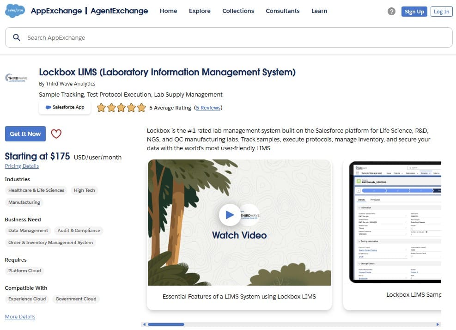Select the High Tech industry tag
456x330 pixels.
[x=85, y=190]
